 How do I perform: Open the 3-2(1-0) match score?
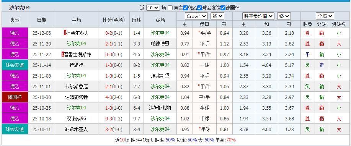click(x=114, y=129)
